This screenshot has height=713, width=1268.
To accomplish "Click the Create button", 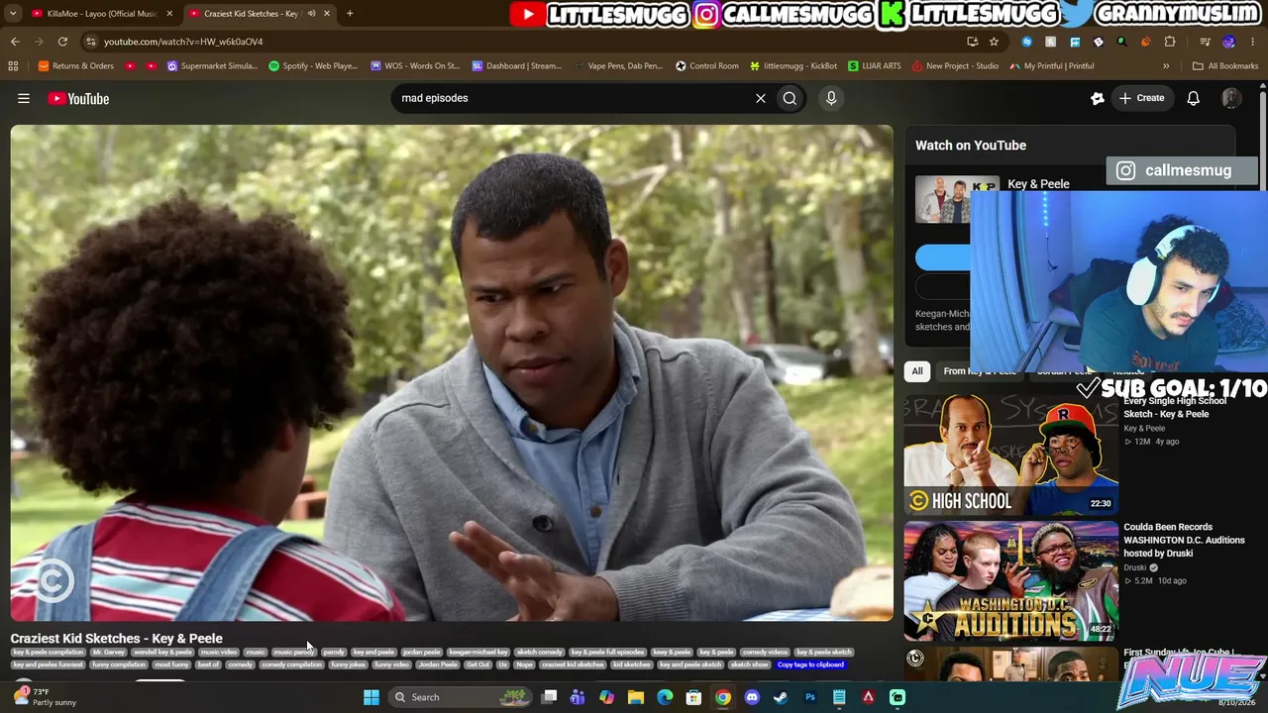I will [x=1140, y=98].
